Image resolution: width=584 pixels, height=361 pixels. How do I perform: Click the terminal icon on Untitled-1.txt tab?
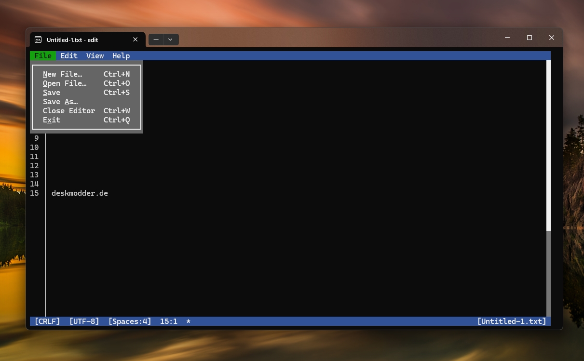click(x=38, y=40)
